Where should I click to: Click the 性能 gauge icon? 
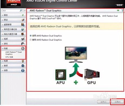tap(23, 48)
